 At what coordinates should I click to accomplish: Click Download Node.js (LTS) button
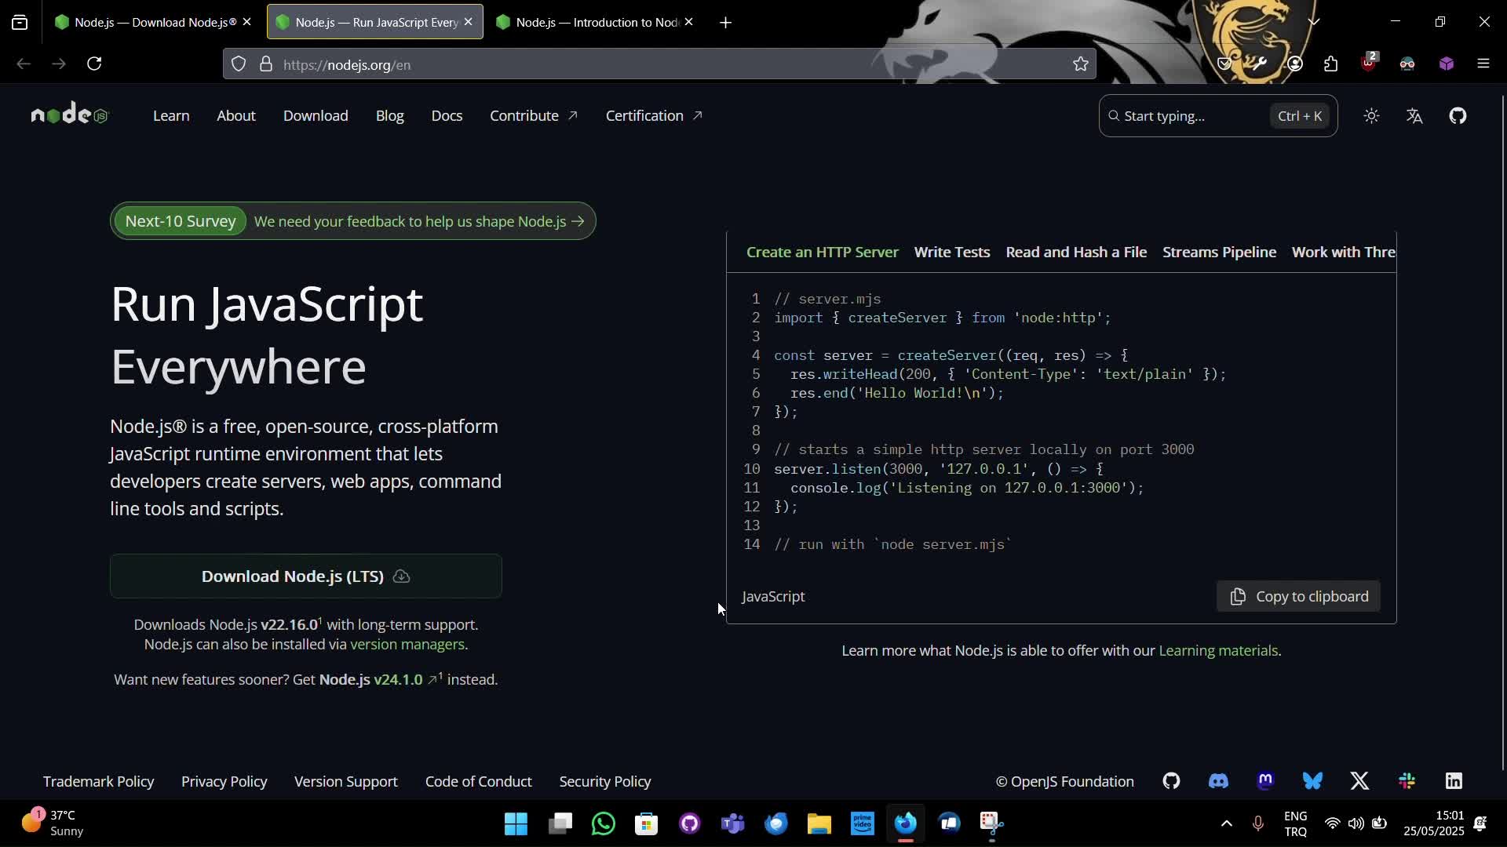click(306, 576)
